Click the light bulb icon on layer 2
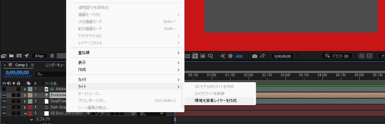385x124 pixels. pyautogui.click(x=46, y=95)
